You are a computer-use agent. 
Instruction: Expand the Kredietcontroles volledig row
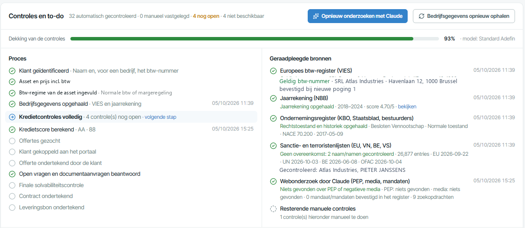131,117
